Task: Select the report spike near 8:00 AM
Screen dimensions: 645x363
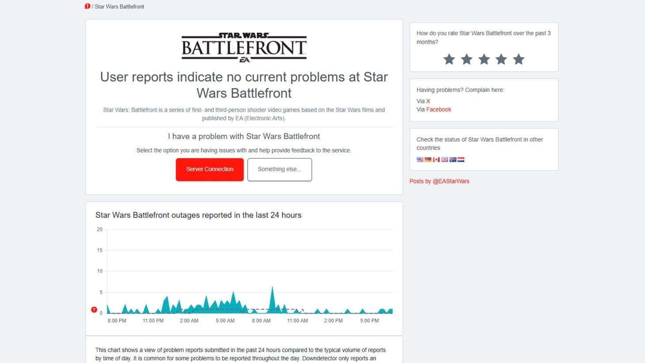Action: pos(272,292)
